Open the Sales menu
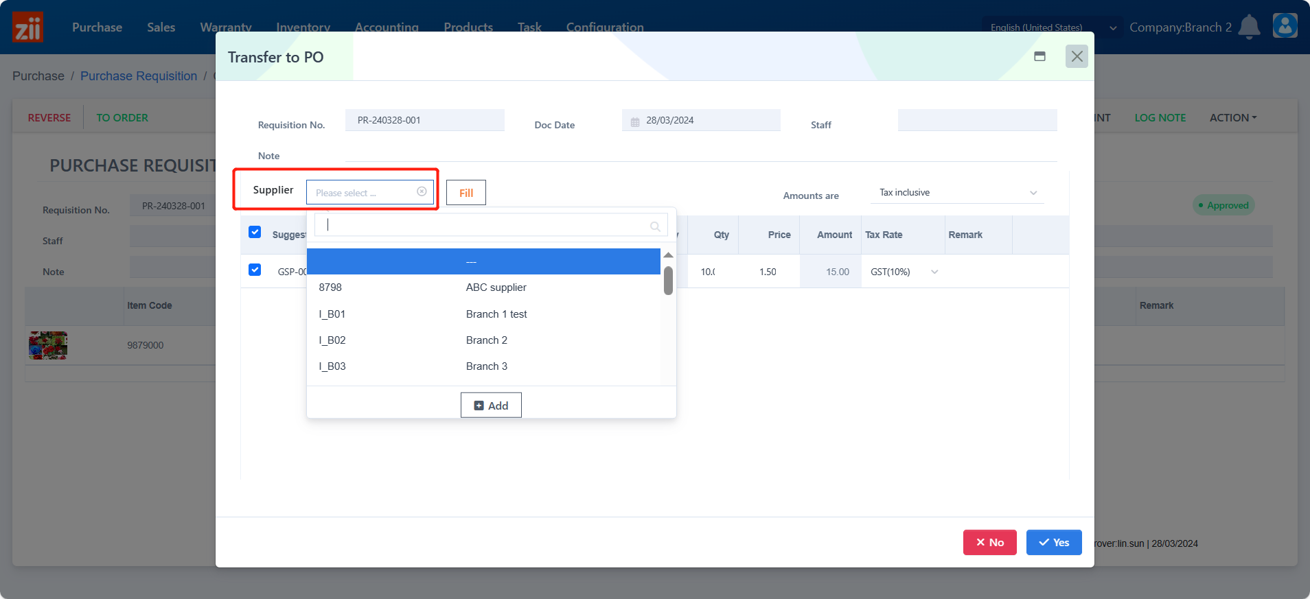 161,27
